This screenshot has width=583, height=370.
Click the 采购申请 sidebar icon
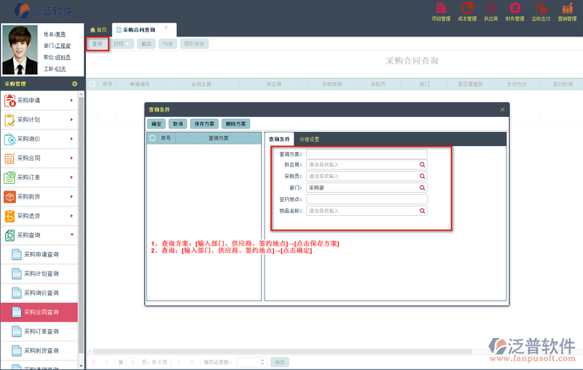(x=9, y=101)
